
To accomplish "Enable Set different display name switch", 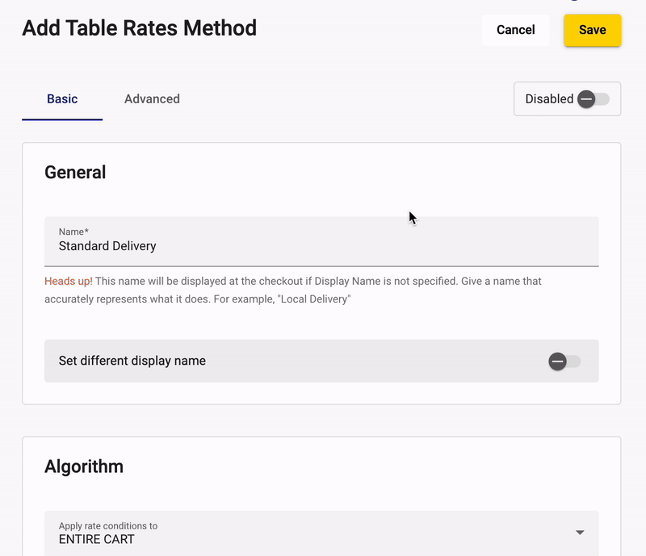I will (564, 362).
